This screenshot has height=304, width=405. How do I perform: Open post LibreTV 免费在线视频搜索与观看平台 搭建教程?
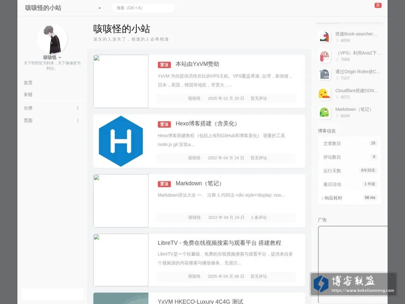(x=219, y=243)
